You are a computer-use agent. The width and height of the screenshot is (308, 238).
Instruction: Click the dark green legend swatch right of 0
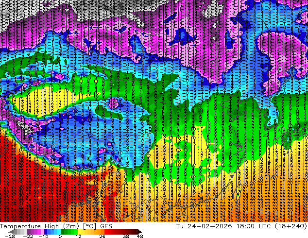click(63, 232)
